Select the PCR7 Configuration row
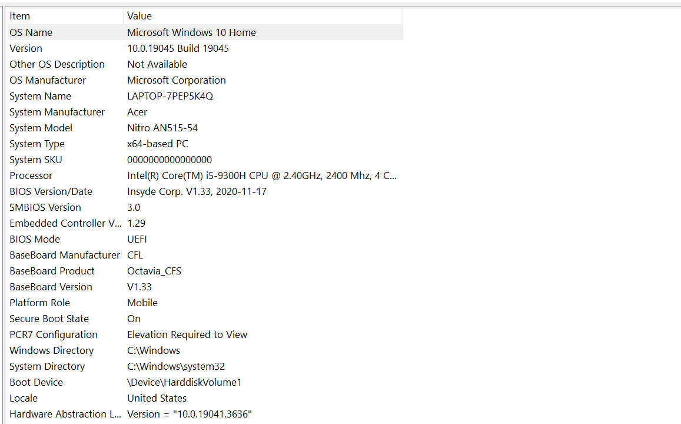 coord(205,334)
